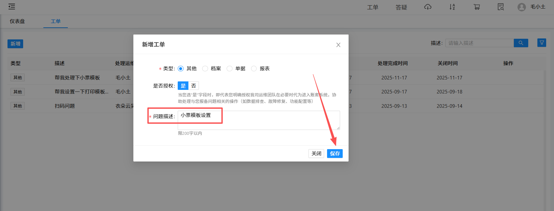Select the 其他 type radio button
The width and height of the screenshot is (554, 211).
coord(181,68)
